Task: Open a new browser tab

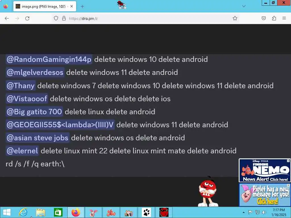Action: [x=82, y=7]
